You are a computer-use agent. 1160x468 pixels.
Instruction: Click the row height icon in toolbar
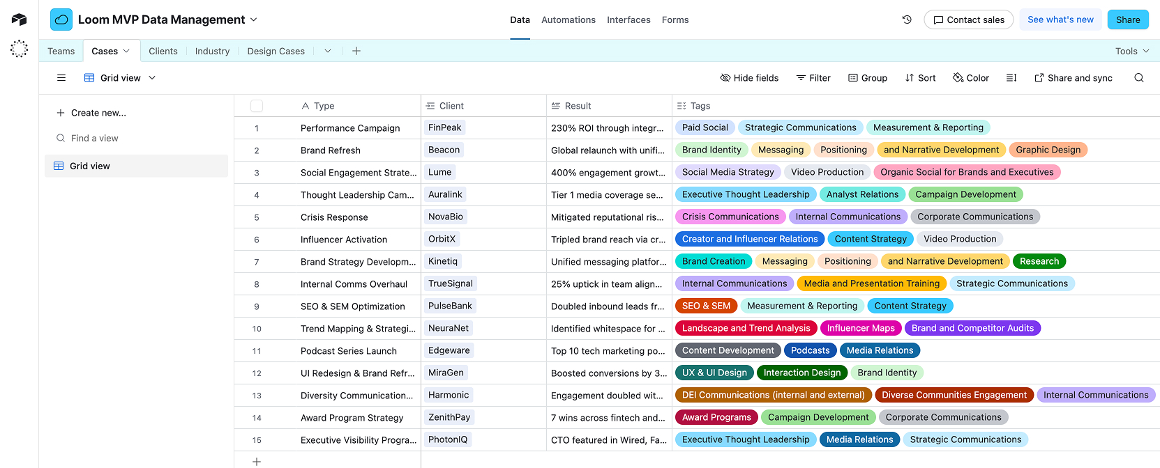pos(1011,78)
